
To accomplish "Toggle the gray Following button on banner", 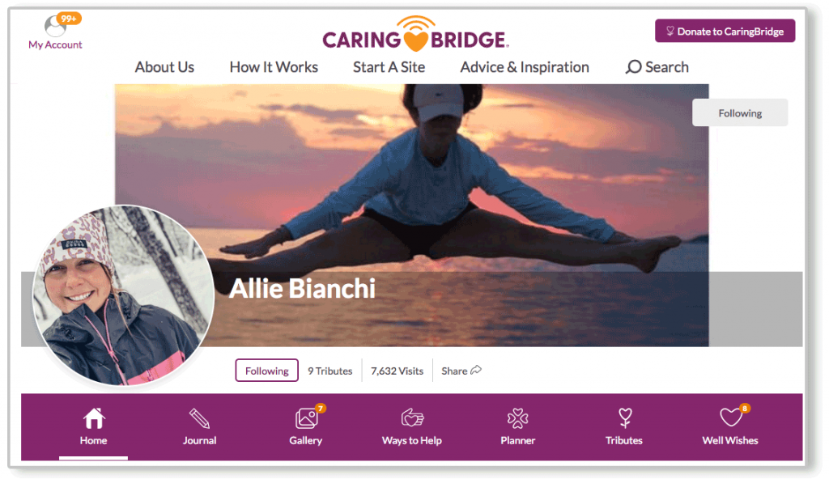I will click(740, 112).
